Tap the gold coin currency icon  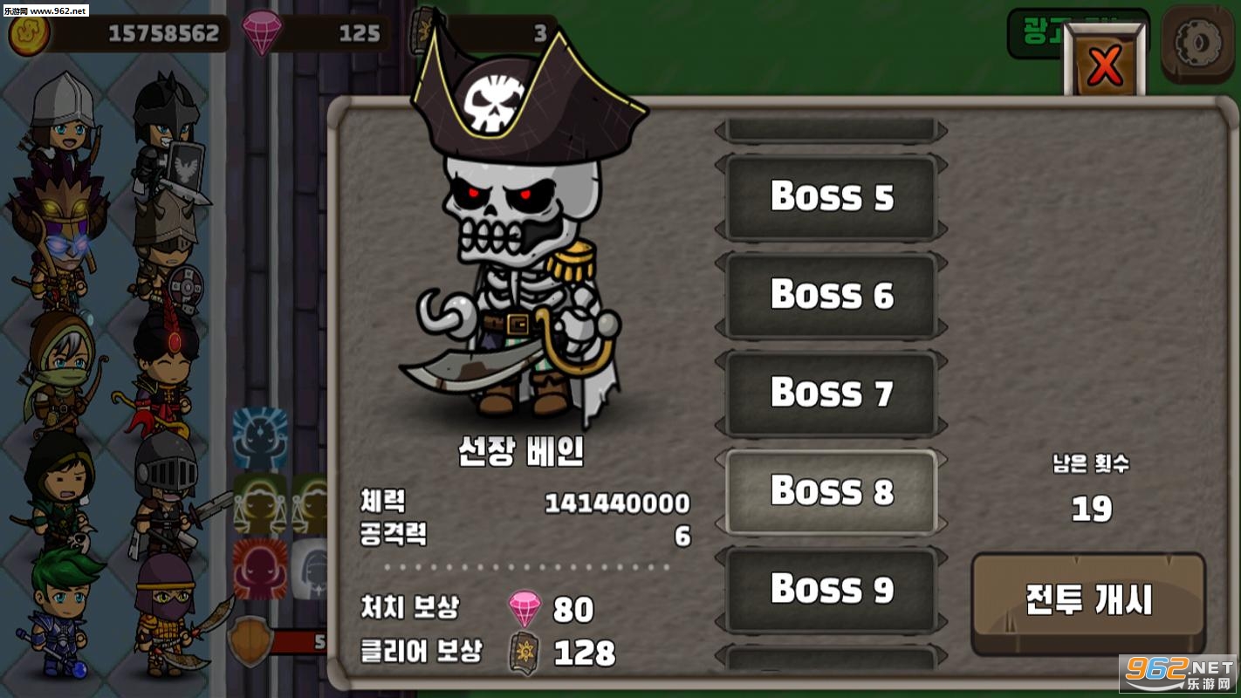click(29, 33)
